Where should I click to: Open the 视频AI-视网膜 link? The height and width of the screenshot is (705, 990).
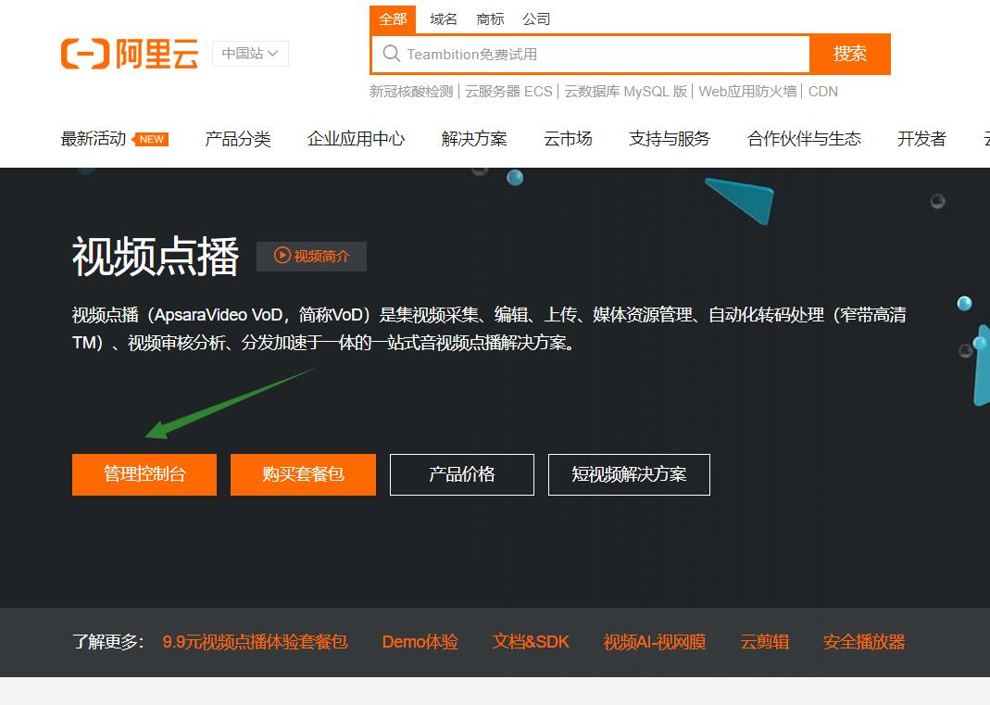click(x=655, y=642)
